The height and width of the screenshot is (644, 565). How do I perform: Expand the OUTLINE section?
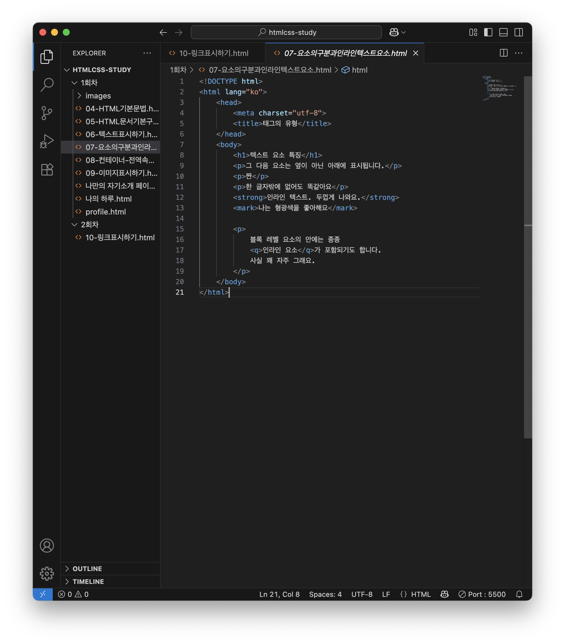click(87, 569)
